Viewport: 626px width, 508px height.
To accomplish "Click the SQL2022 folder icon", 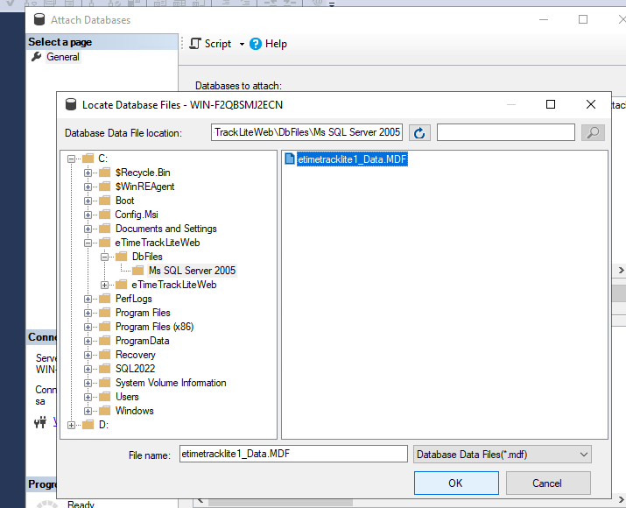I will tap(105, 369).
